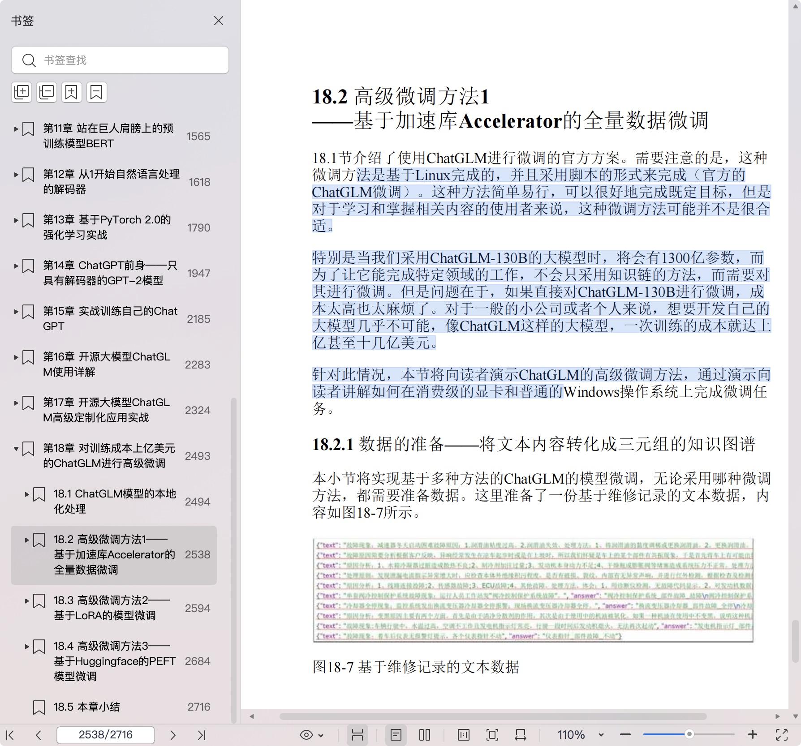The height and width of the screenshot is (746, 801).
Task: Click page number 2716 of 18.5 bookmark
Action: coord(199,707)
